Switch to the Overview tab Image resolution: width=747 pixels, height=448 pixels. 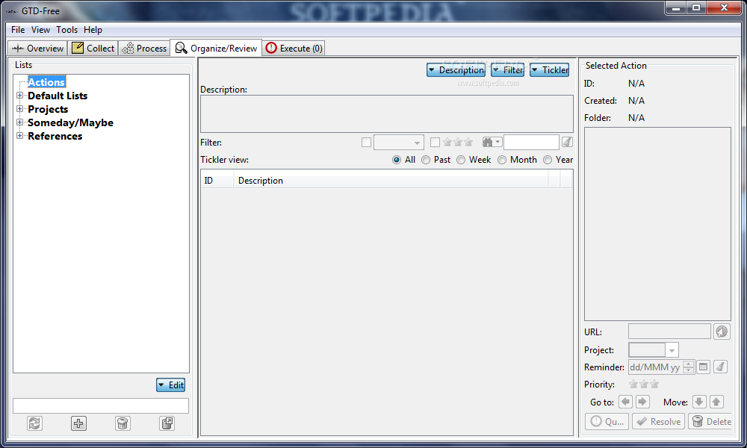[37, 48]
